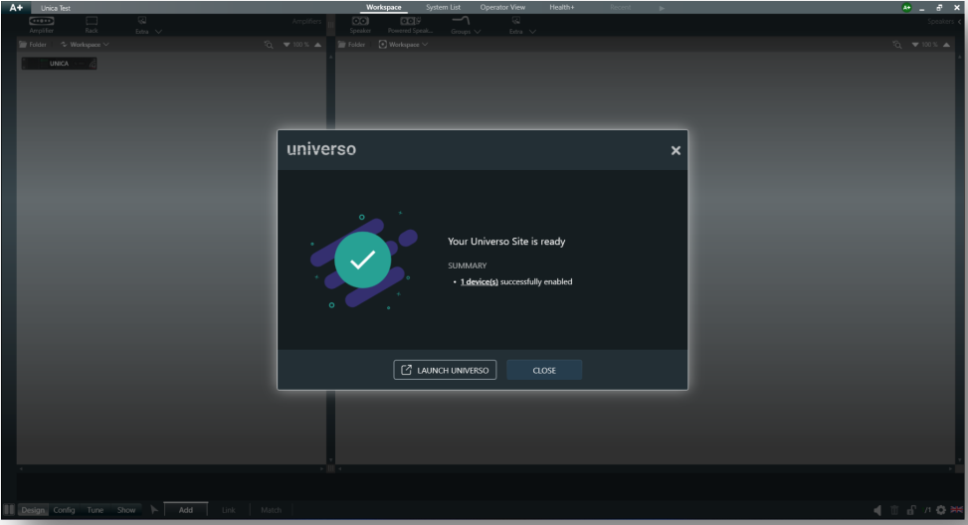Increase zoom with the Amplifiers panel up arrow
Image resolution: width=968 pixels, height=525 pixels.
[318, 45]
